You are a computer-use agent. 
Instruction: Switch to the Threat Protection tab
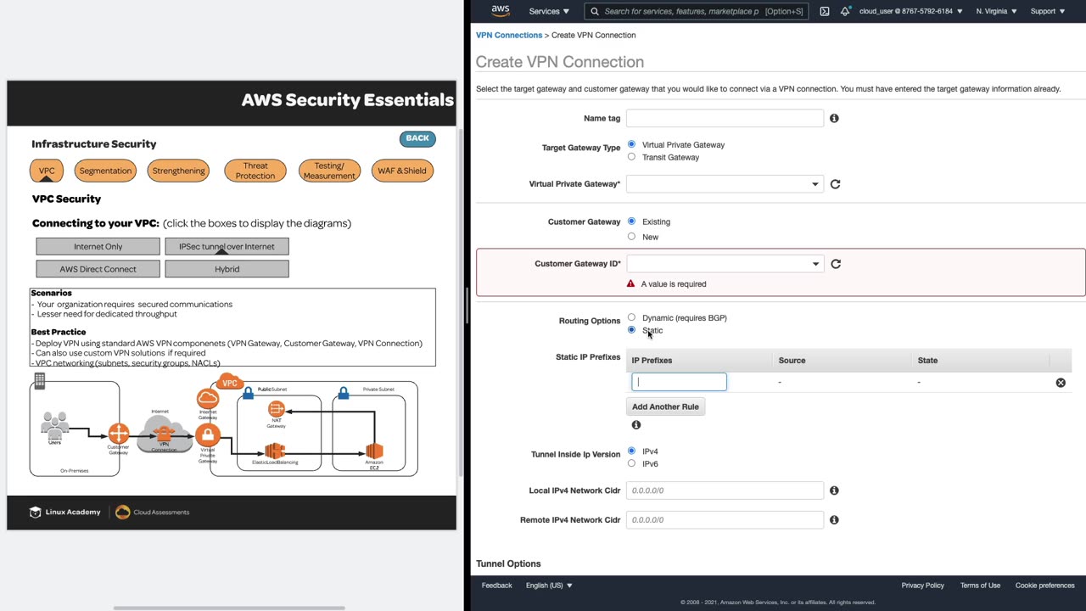click(x=255, y=171)
